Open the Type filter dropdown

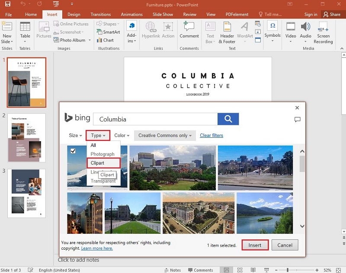pyautogui.click(x=98, y=135)
